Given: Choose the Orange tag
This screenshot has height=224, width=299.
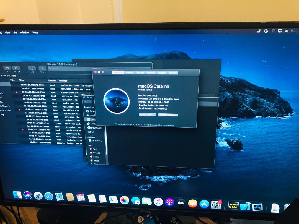Looking at the screenshot, I should click(95, 153).
